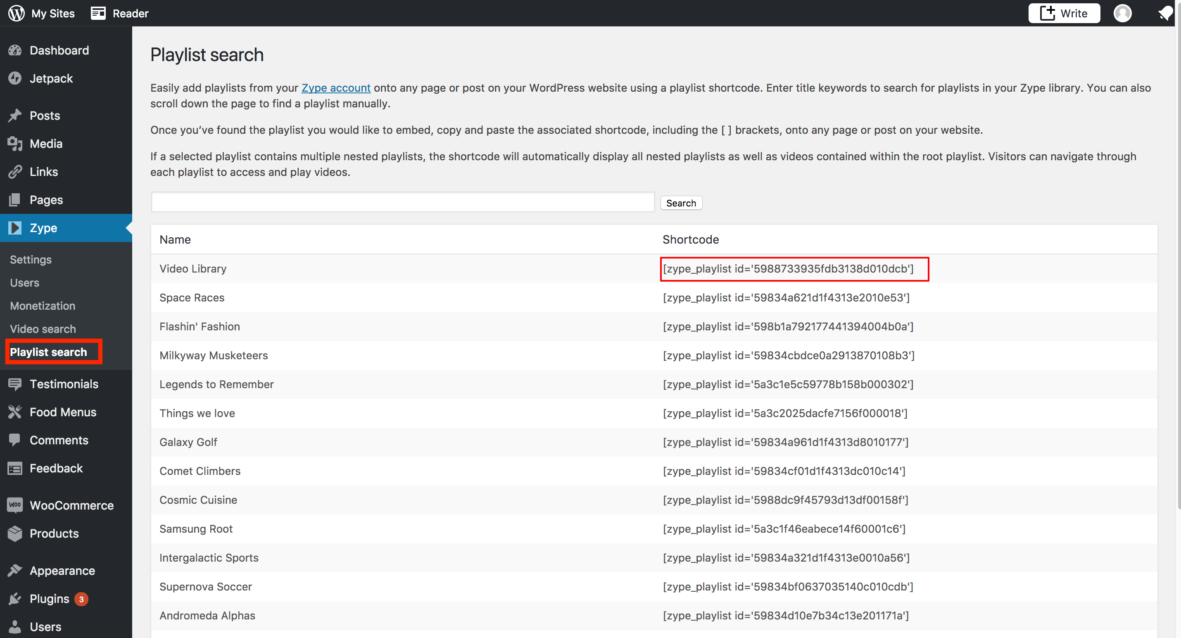Click Samsung Root playlist name
The width and height of the screenshot is (1181, 638).
tap(196, 529)
